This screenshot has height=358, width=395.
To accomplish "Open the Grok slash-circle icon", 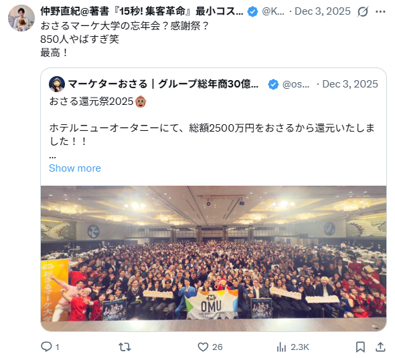I will [x=363, y=11].
